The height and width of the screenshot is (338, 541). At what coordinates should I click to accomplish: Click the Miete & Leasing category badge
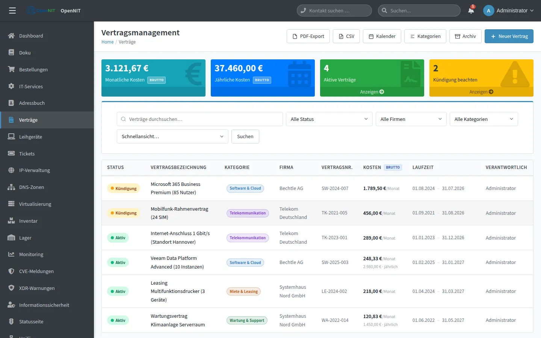(x=244, y=291)
